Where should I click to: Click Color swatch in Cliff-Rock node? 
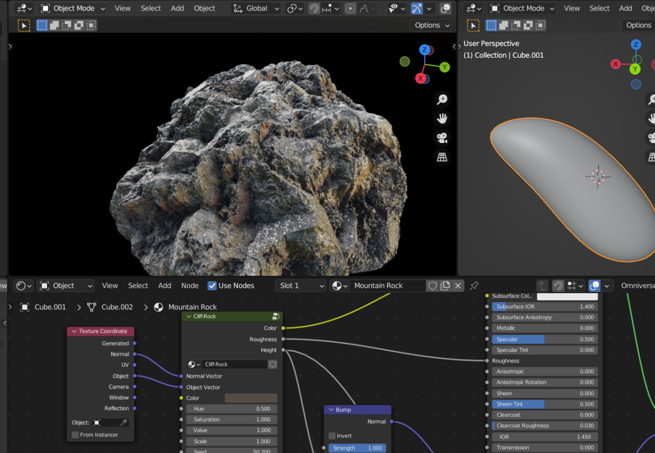251,398
